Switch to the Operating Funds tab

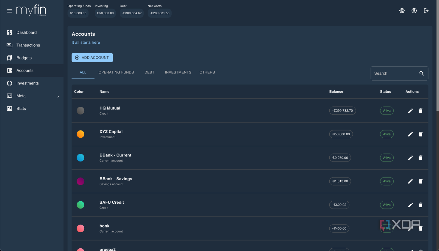pyautogui.click(x=116, y=72)
